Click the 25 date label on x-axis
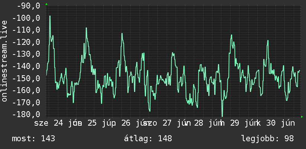Image resolution: width=306 pixels, height=149 pixels. pos(92,123)
